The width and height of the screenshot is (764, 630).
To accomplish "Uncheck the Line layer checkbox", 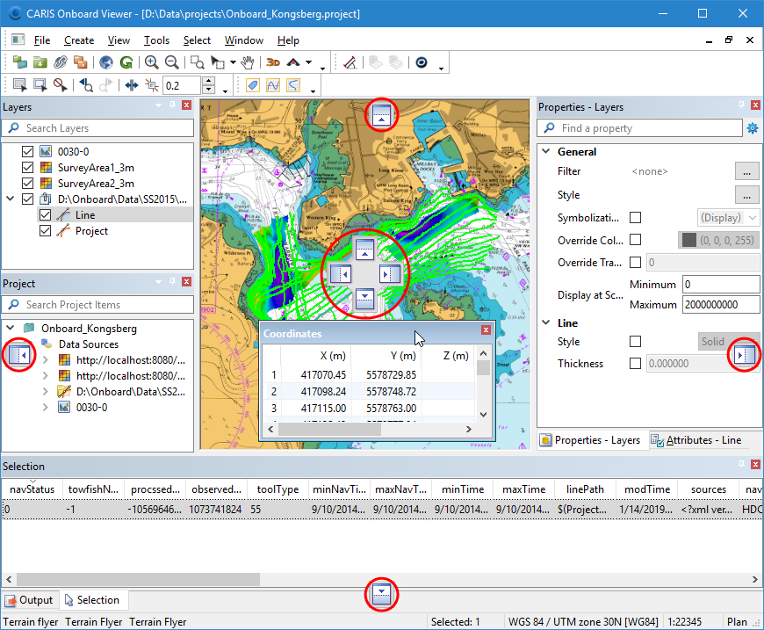I will pyautogui.click(x=46, y=214).
